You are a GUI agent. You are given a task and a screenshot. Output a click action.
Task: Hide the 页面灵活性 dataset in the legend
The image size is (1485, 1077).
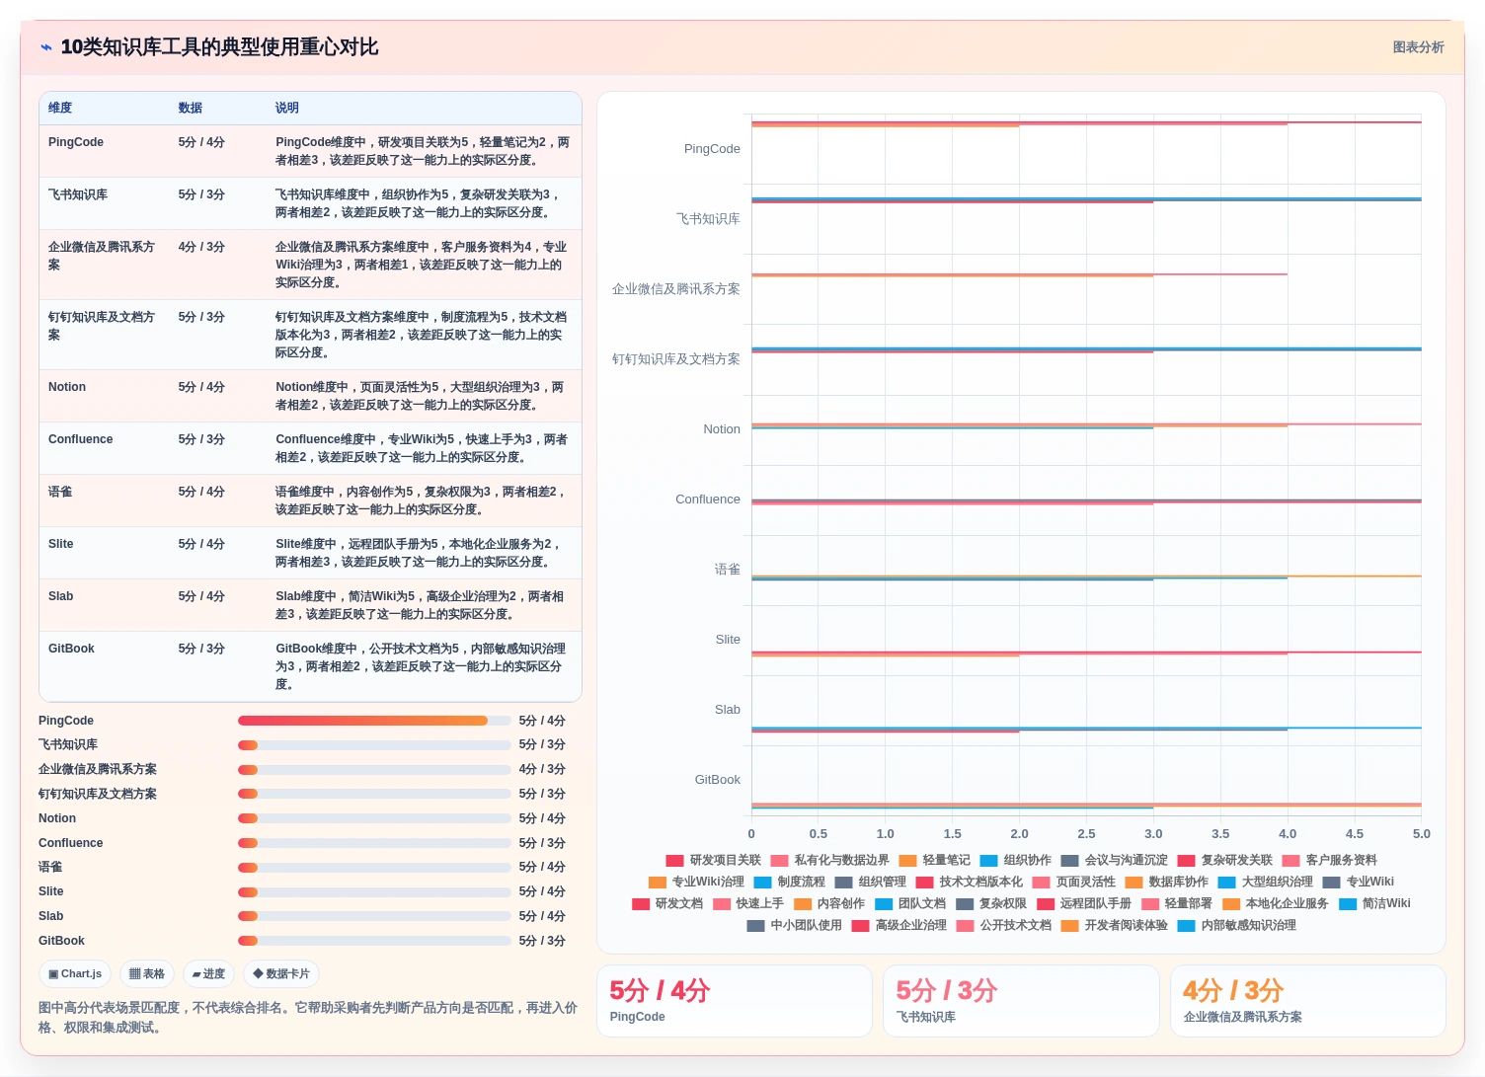click(1073, 882)
